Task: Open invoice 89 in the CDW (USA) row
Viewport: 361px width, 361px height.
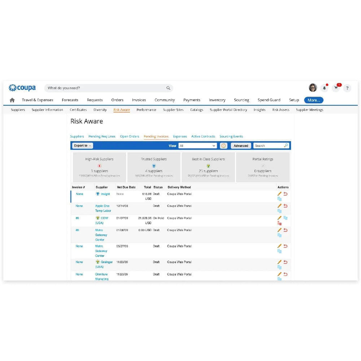Action: 77,218
